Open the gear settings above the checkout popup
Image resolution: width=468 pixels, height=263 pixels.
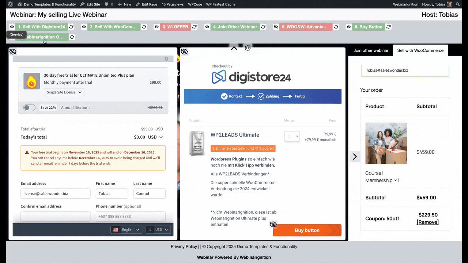point(248,48)
